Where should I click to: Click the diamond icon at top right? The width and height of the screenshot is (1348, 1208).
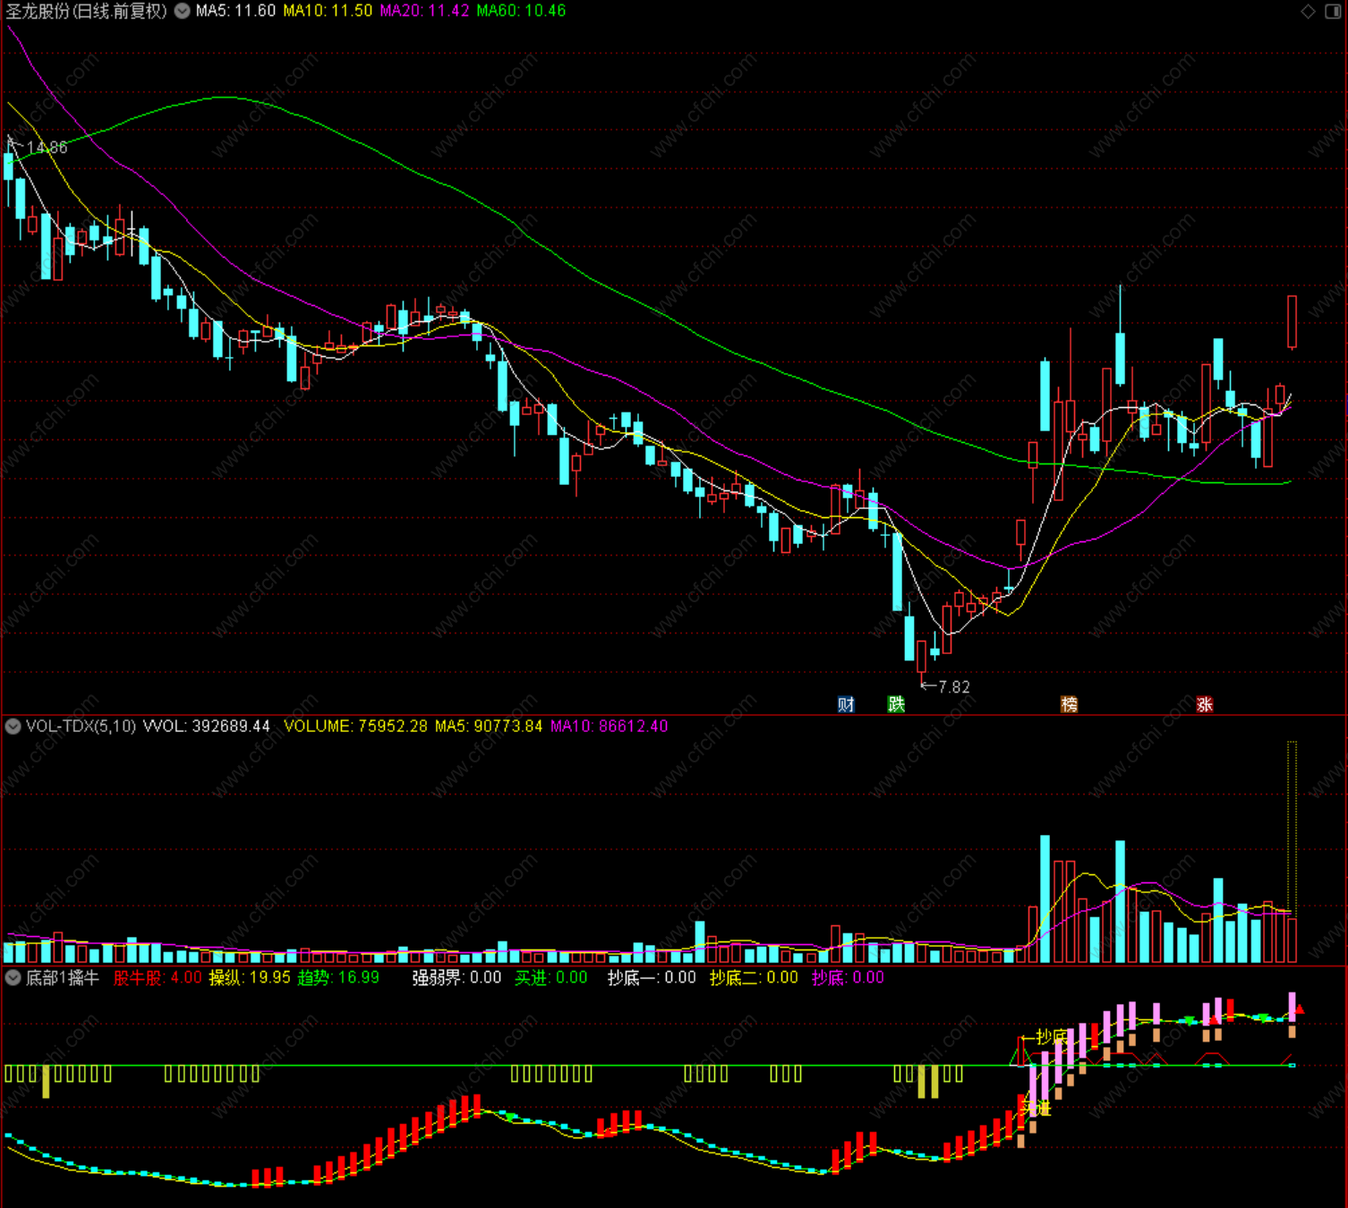point(1308,11)
